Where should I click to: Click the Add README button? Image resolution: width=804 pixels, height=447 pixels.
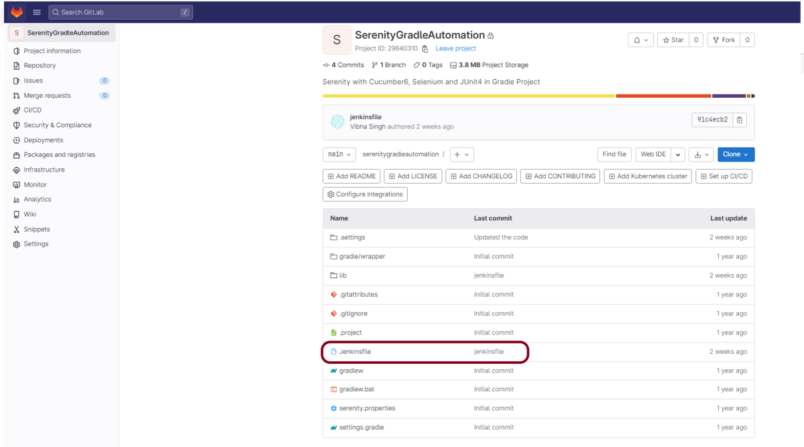pos(351,176)
